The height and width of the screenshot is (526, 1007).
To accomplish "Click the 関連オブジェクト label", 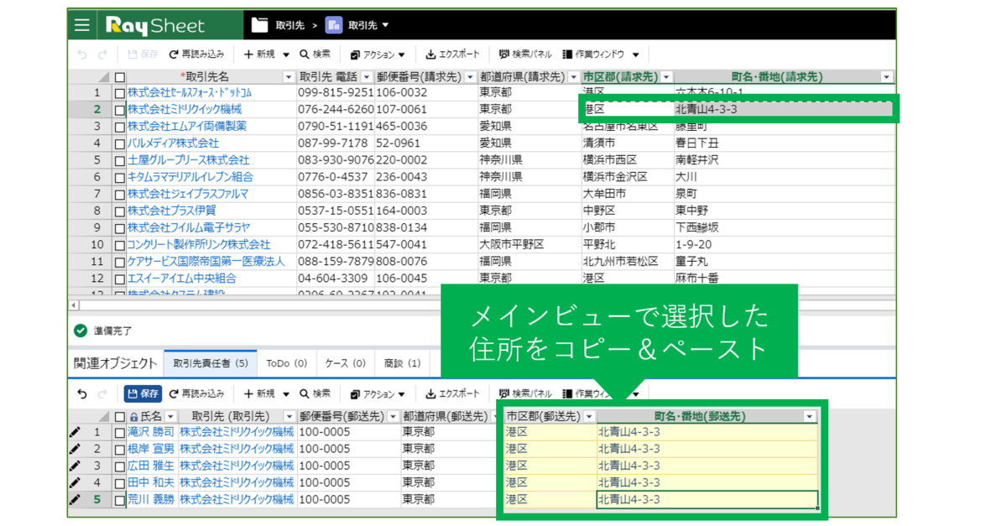I will tap(115, 362).
